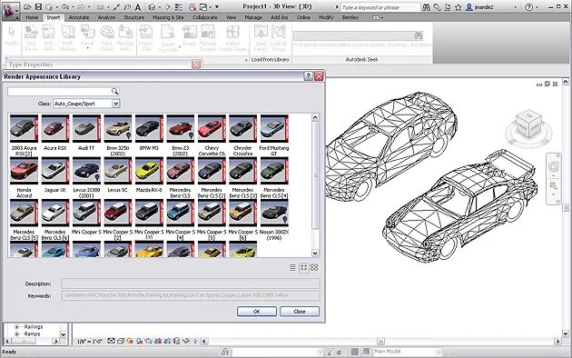The image size is (572, 358).
Task: Click the Close Hidden Windows icon
Action: tap(192, 7)
